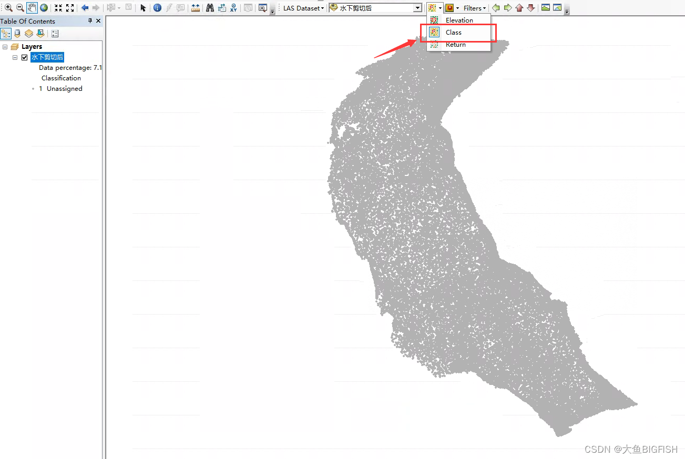Screen dimensions: 685x459
Task: Open the LAS dataset layer combo box
Action: coord(417,7)
